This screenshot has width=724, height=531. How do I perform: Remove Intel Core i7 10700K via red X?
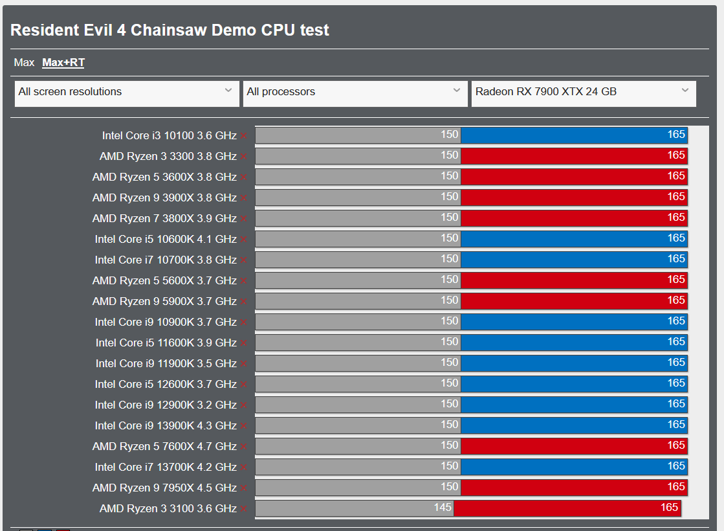point(243,260)
